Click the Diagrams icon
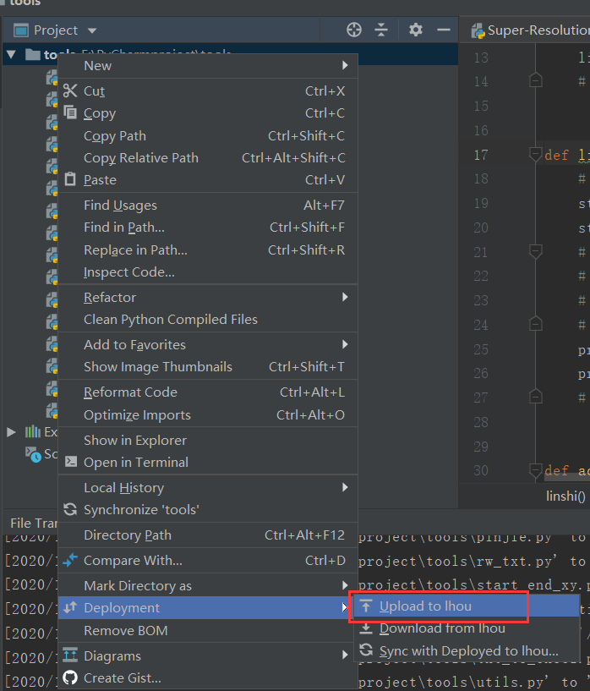590x691 pixels. point(70,655)
